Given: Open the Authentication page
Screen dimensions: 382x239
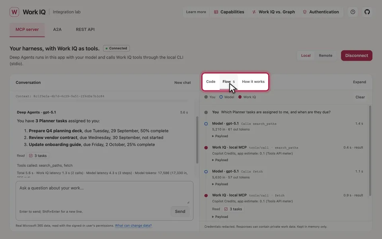Looking at the screenshot, I should [x=321, y=12].
